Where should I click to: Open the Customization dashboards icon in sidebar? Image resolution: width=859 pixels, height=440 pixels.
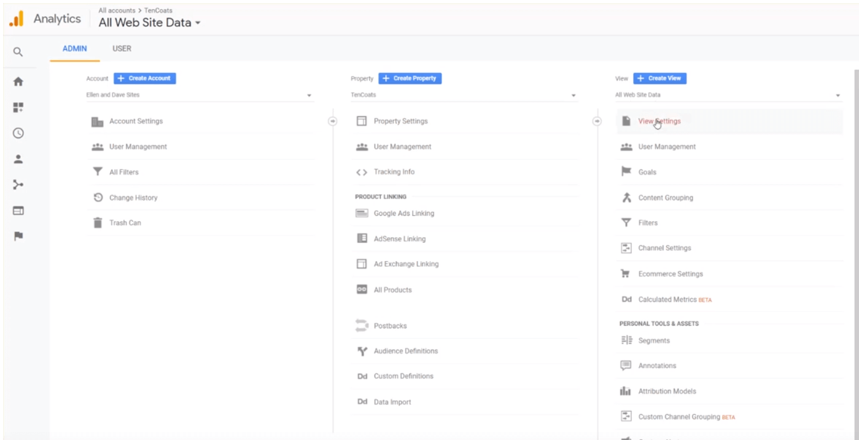coord(18,107)
